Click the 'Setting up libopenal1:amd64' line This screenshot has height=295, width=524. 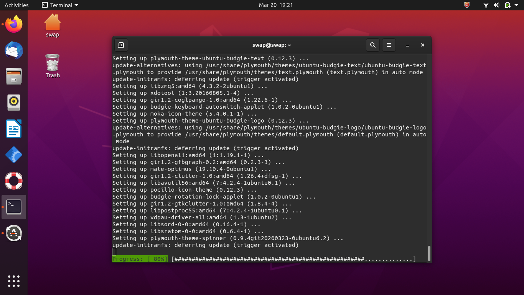[x=188, y=155]
